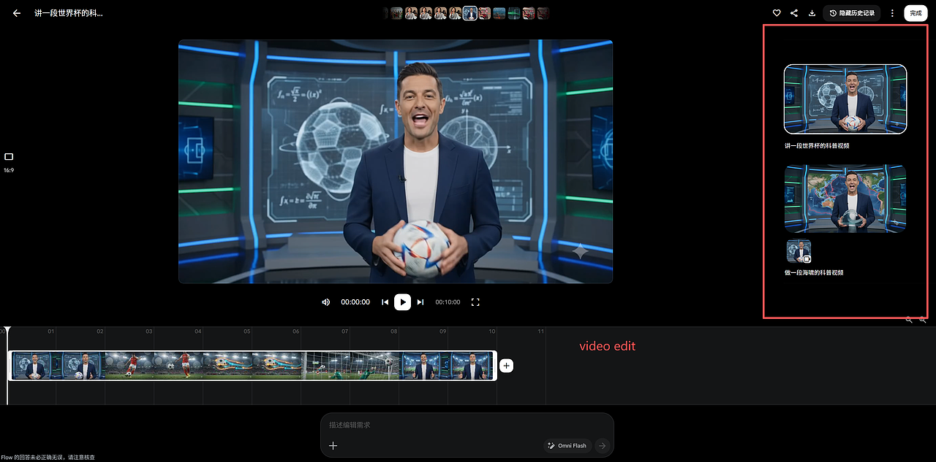The width and height of the screenshot is (936, 462).
Task: Open the Omni Flash model selector
Action: pyautogui.click(x=567, y=445)
